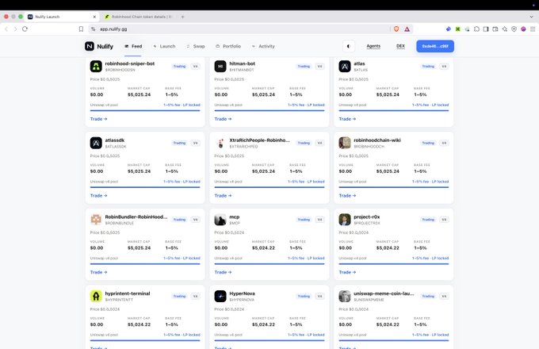Toggle the browser sidebar panel icon
The image size is (539, 349).
click(x=486, y=29)
